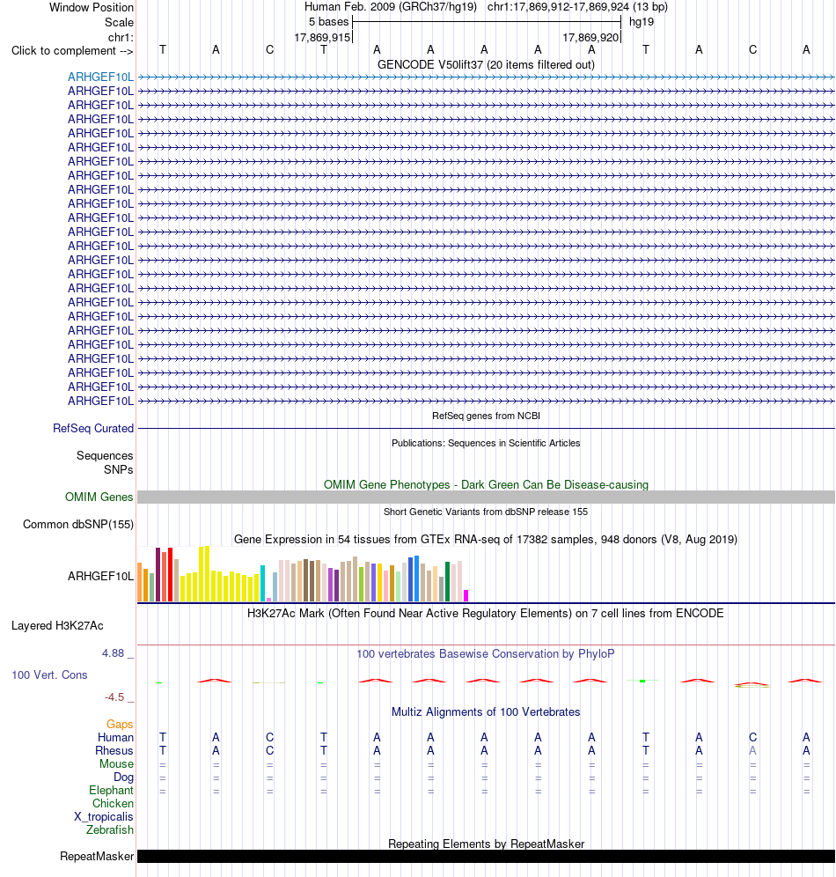
Task: Click the Scale row label
Action: tap(119, 22)
